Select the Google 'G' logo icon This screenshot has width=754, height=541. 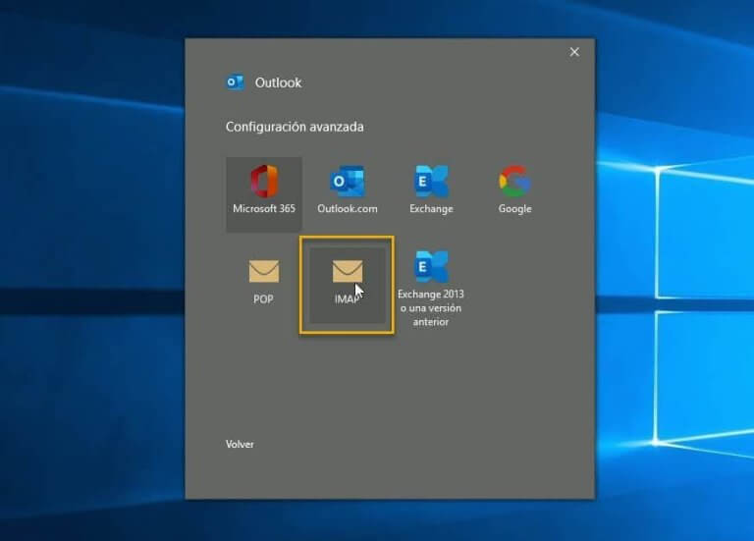(514, 182)
